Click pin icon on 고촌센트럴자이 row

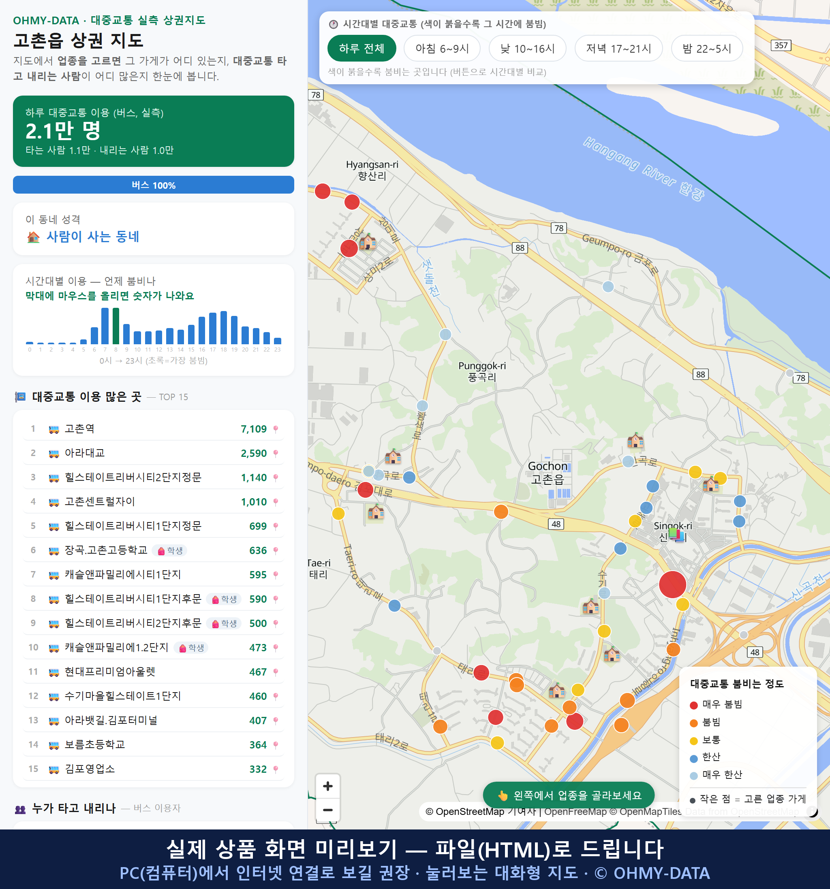click(x=276, y=502)
